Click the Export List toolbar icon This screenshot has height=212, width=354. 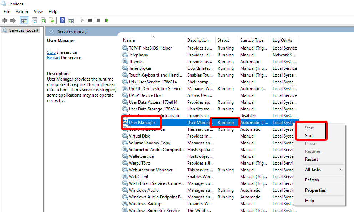coord(51,20)
